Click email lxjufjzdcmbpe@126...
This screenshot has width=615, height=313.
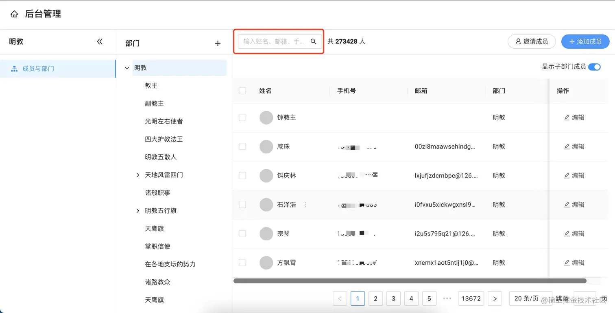(x=446, y=176)
